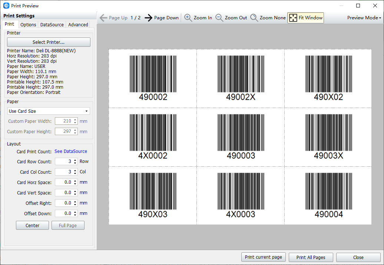Click Print current page button
The width and height of the screenshot is (384, 265).
[x=263, y=257]
